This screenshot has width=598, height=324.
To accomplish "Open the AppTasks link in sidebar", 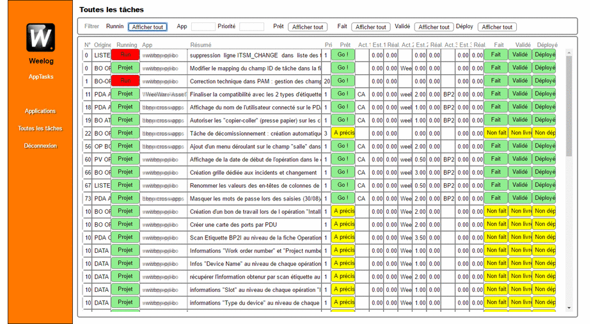I will click(x=41, y=77).
